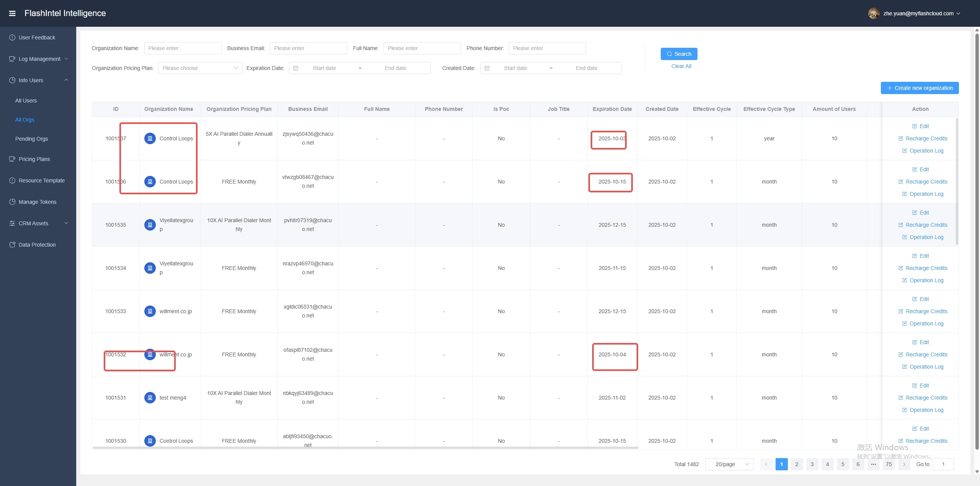The height and width of the screenshot is (486, 980).
Task: Open Pending Orgs in sidebar
Action: pyautogui.click(x=31, y=139)
